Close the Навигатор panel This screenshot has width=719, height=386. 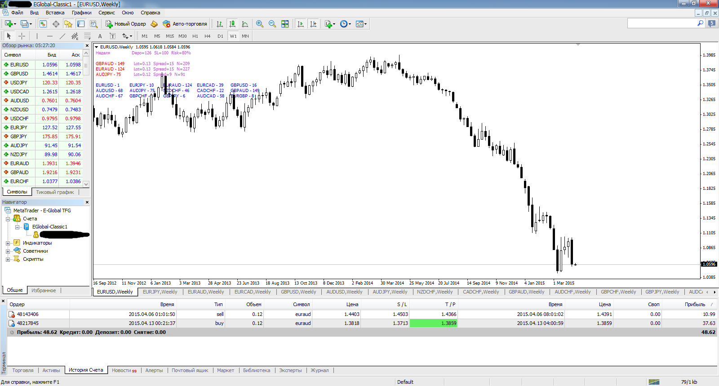(x=87, y=202)
